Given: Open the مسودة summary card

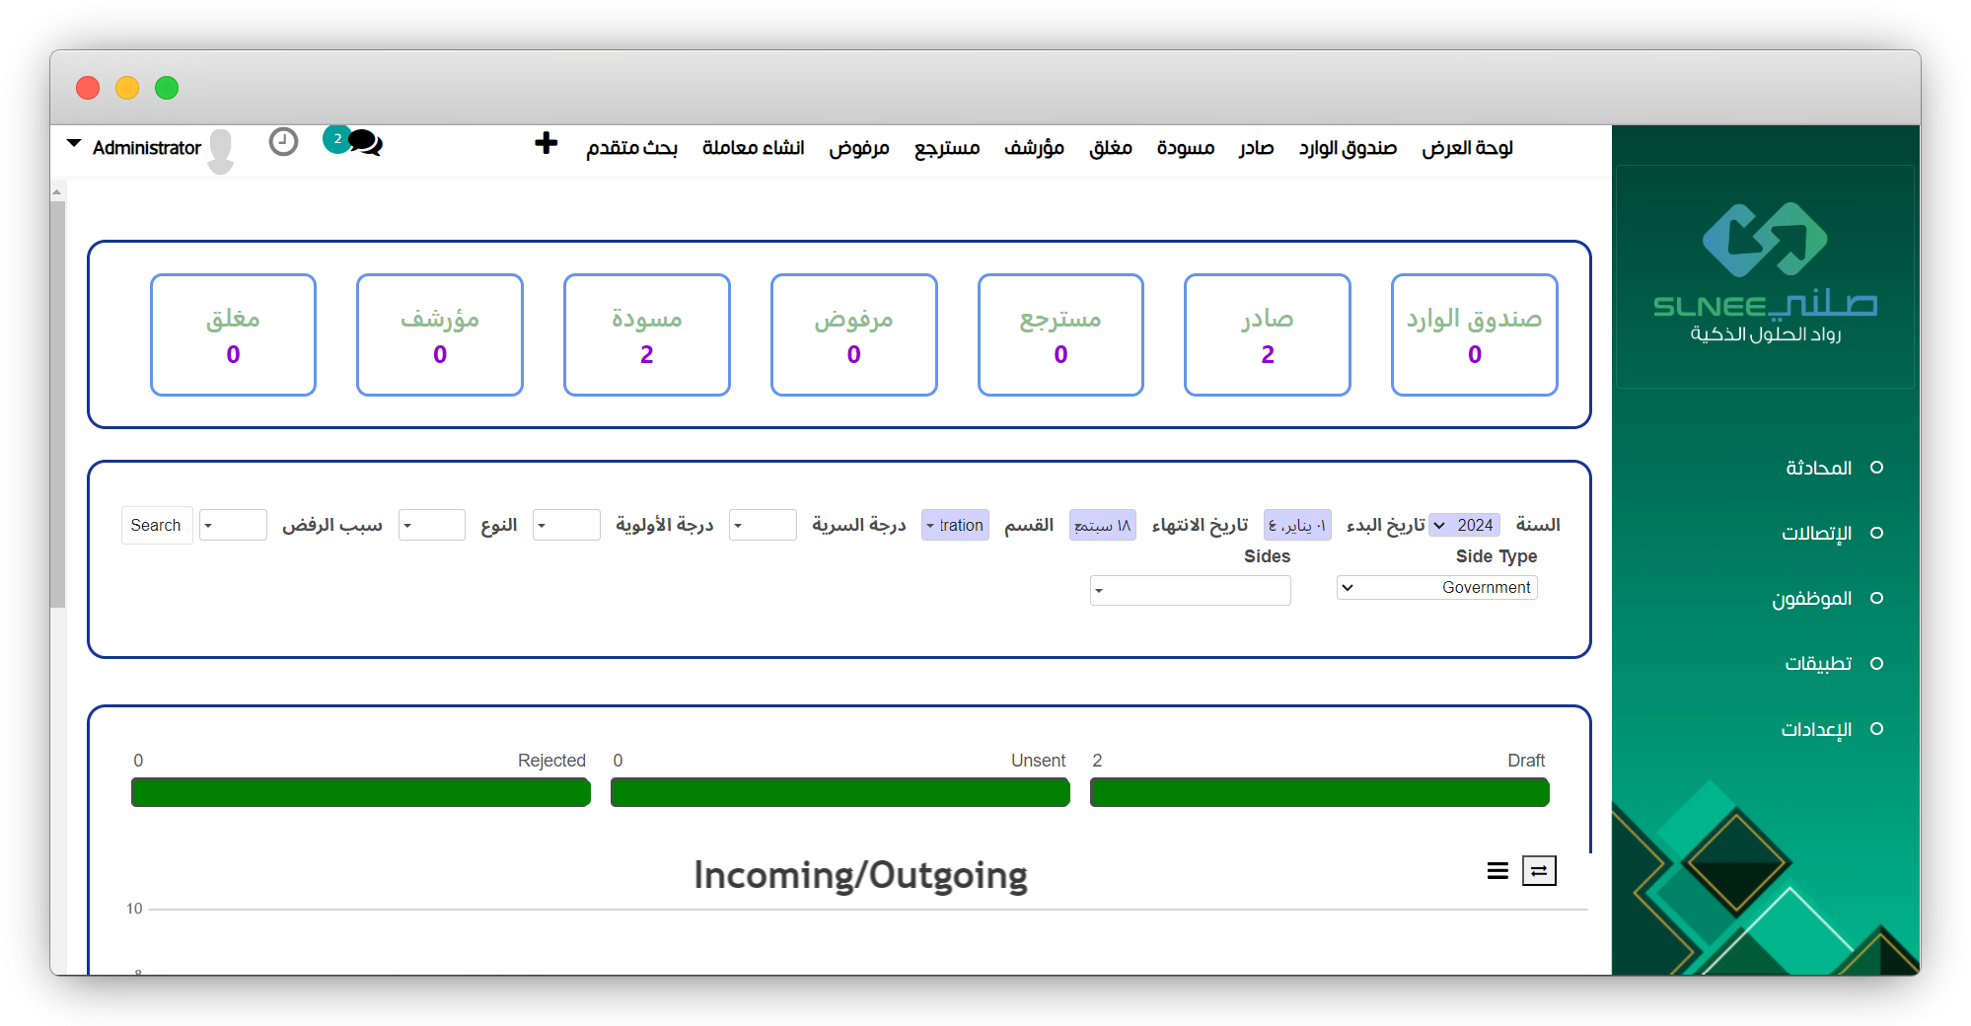Looking at the screenshot, I should (646, 334).
